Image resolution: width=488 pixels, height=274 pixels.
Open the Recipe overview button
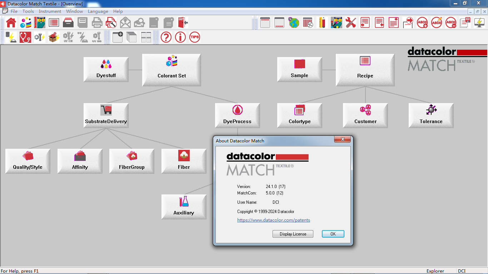tap(365, 70)
